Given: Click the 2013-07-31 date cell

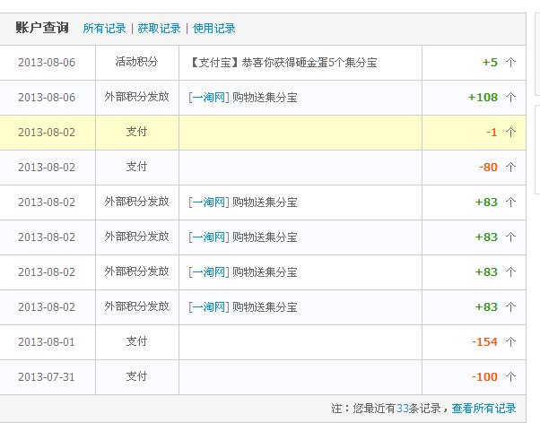Looking at the screenshot, I should [x=47, y=377].
